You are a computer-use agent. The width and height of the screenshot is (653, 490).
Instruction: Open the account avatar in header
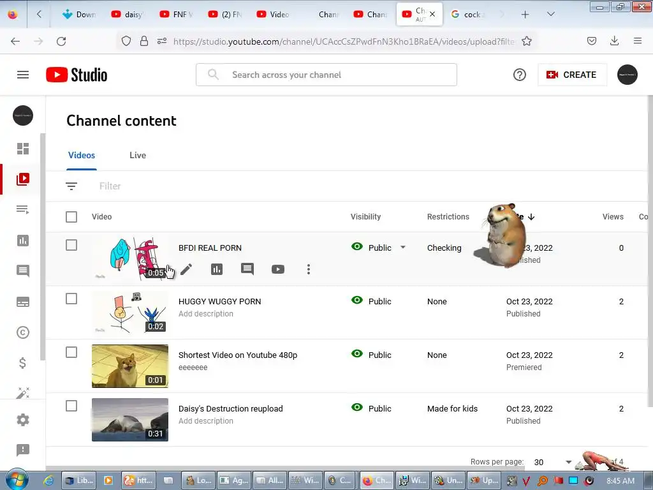(x=627, y=75)
